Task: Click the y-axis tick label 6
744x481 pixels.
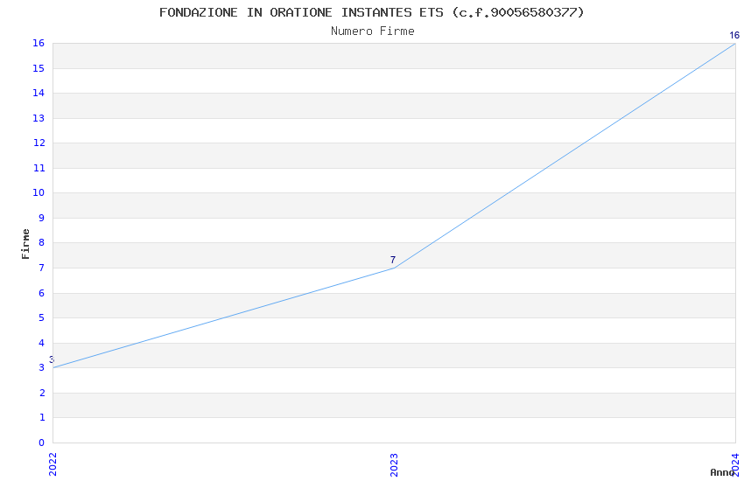Action: tap(42, 293)
